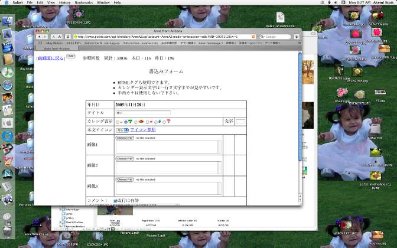Select first calendar icon radio button
This screenshot has width=397, height=248.
[x=118, y=122]
